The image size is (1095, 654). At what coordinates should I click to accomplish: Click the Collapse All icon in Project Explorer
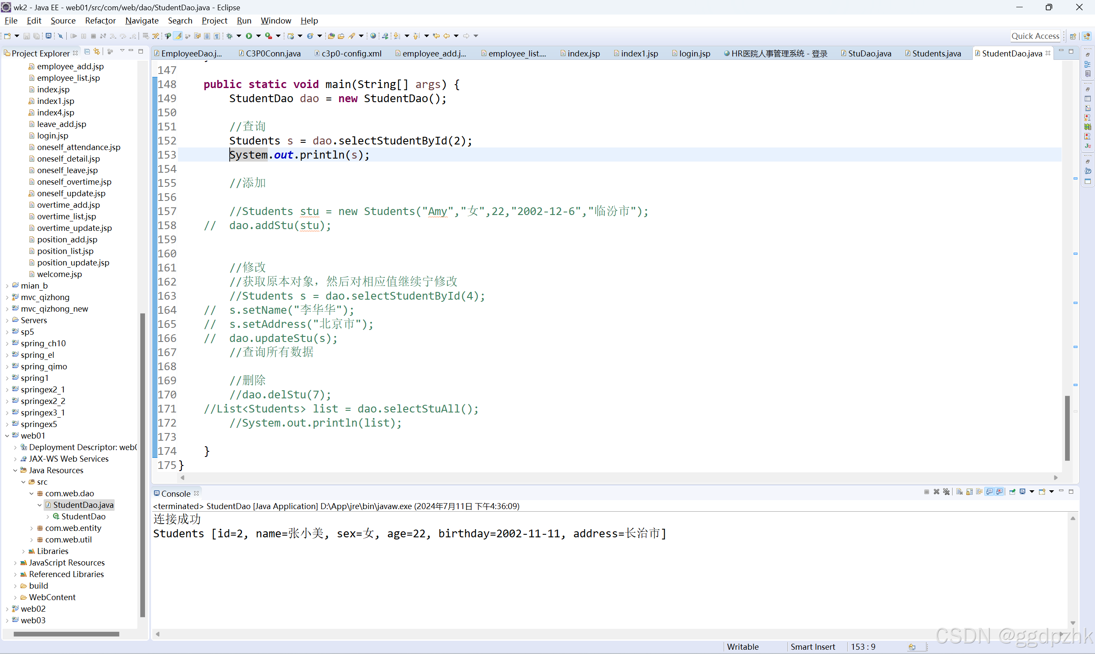(87, 52)
